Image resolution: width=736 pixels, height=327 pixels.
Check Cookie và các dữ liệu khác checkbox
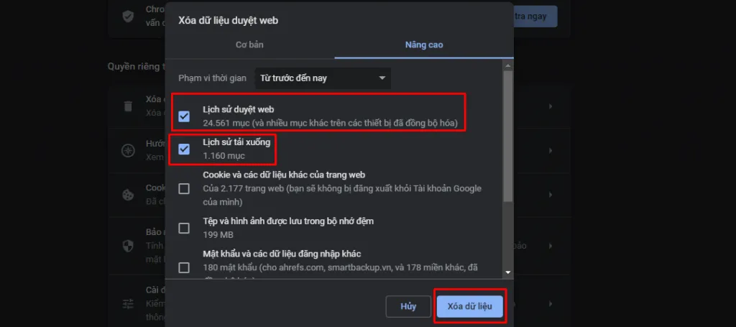(x=184, y=188)
